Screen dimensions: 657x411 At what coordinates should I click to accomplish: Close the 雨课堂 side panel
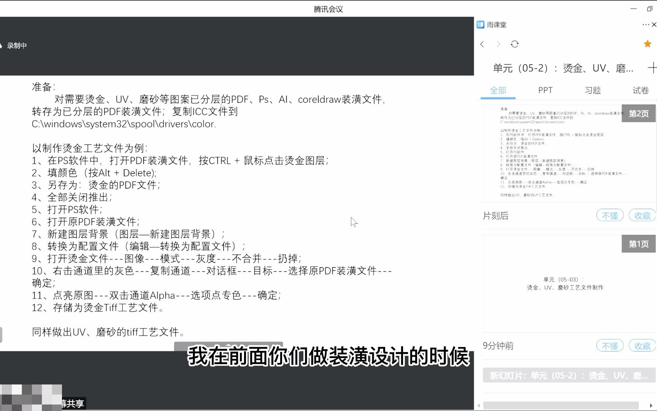click(654, 25)
